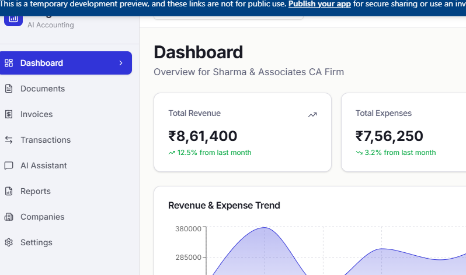The image size is (466, 275).
Task: Click green up-trend arrow beside 12.5%
Action: tap(172, 153)
